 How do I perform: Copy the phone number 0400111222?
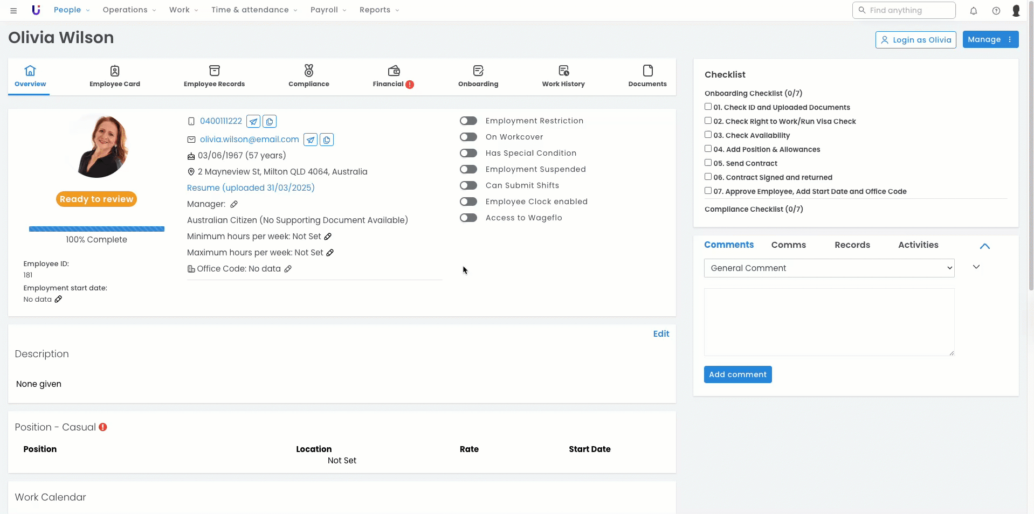point(270,122)
